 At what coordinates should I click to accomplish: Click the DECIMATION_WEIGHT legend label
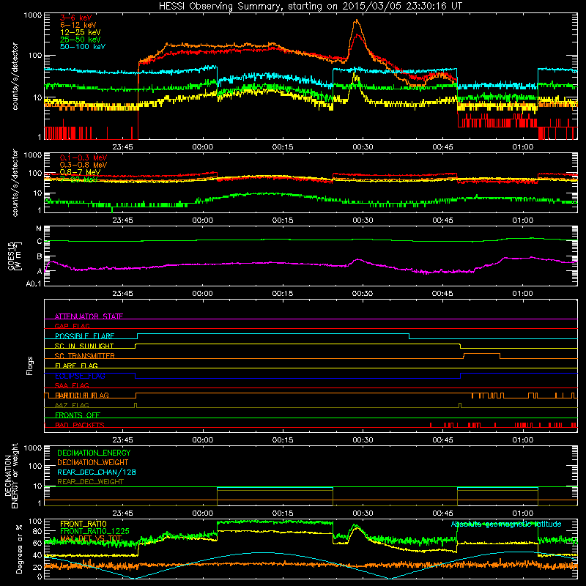[93, 462]
